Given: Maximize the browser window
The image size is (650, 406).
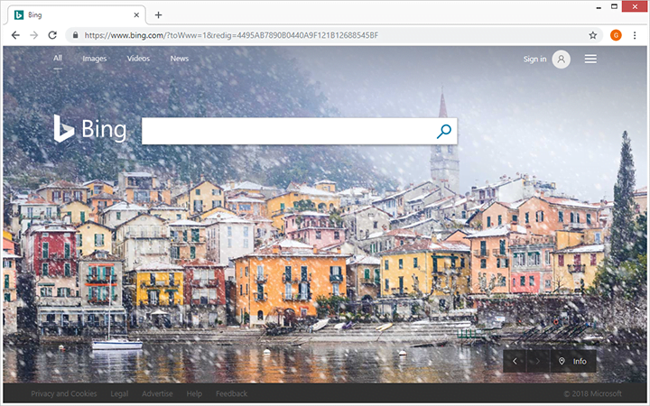Looking at the screenshot, I should pos(615,6).
